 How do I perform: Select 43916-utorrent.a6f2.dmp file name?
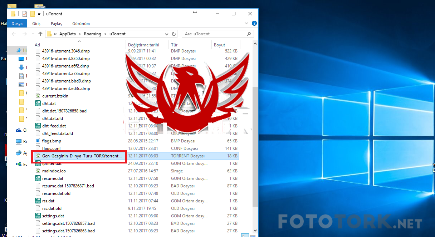click(65, 66)
